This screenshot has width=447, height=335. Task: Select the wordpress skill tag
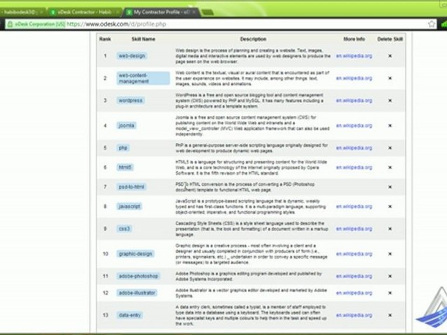130,100
